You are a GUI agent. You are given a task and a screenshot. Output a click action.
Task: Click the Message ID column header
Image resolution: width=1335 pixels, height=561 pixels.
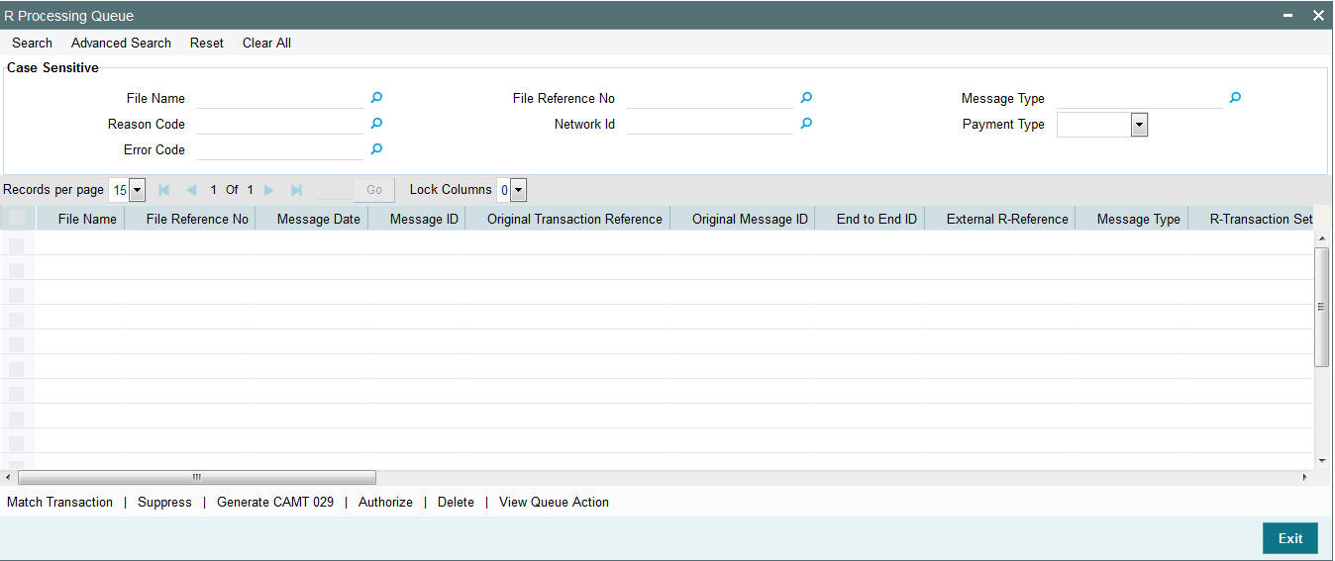(417, 219)
